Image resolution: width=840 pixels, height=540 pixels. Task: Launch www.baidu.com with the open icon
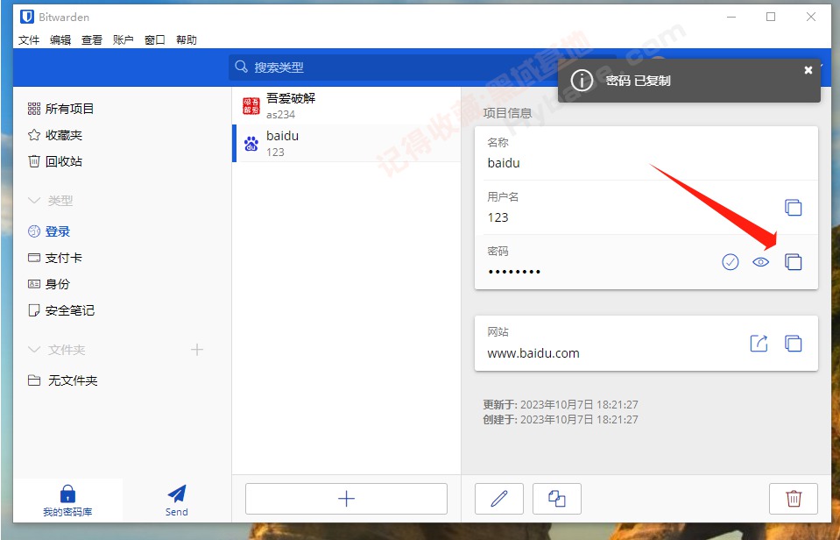pyautogui.click(x=759, y=343)
